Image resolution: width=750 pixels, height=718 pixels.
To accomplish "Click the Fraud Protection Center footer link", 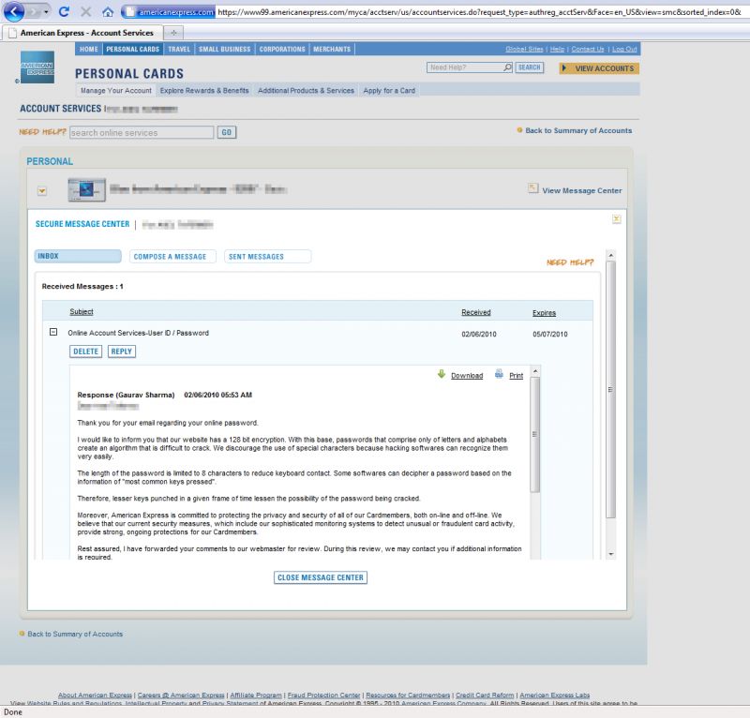I will (323, 696).
